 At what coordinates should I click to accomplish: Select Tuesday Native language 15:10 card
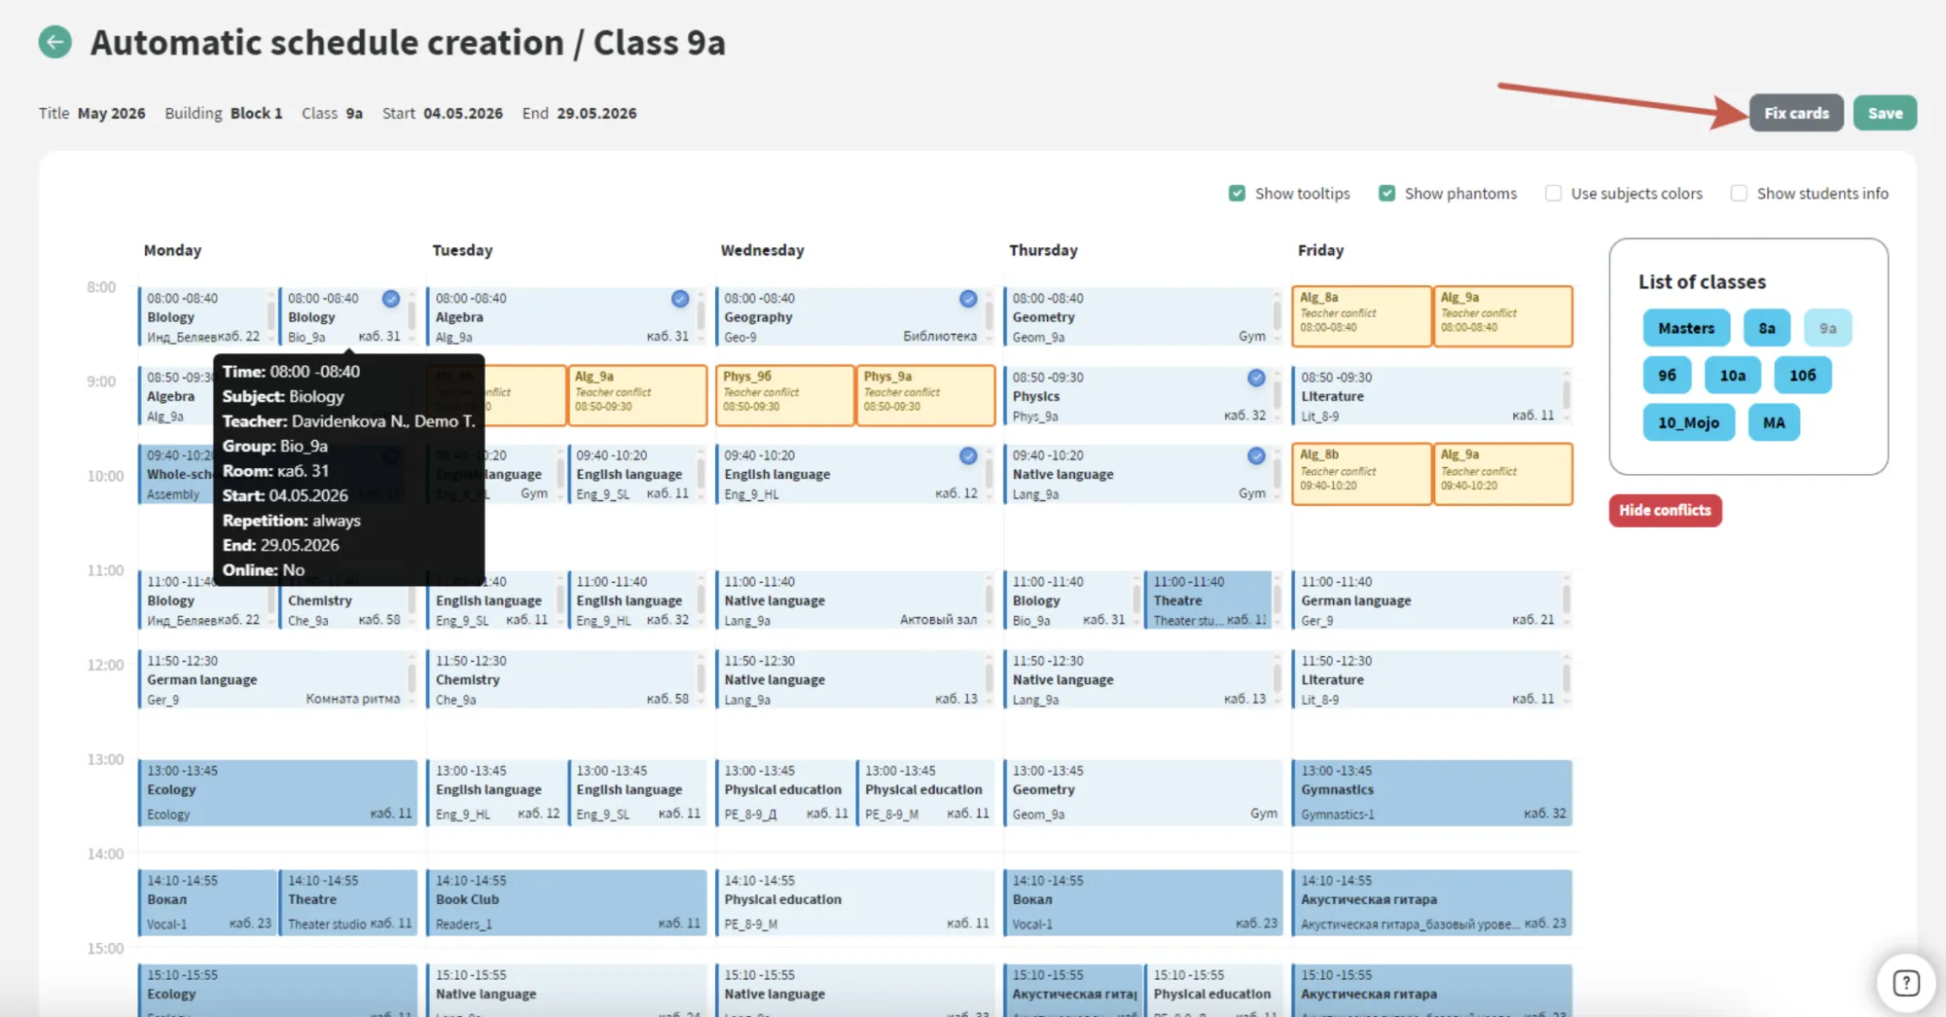click(x=566, y=991)
